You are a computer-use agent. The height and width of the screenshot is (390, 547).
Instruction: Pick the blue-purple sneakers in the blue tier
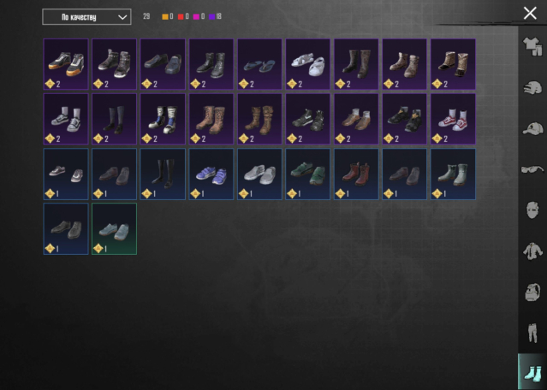coord(211,174)
